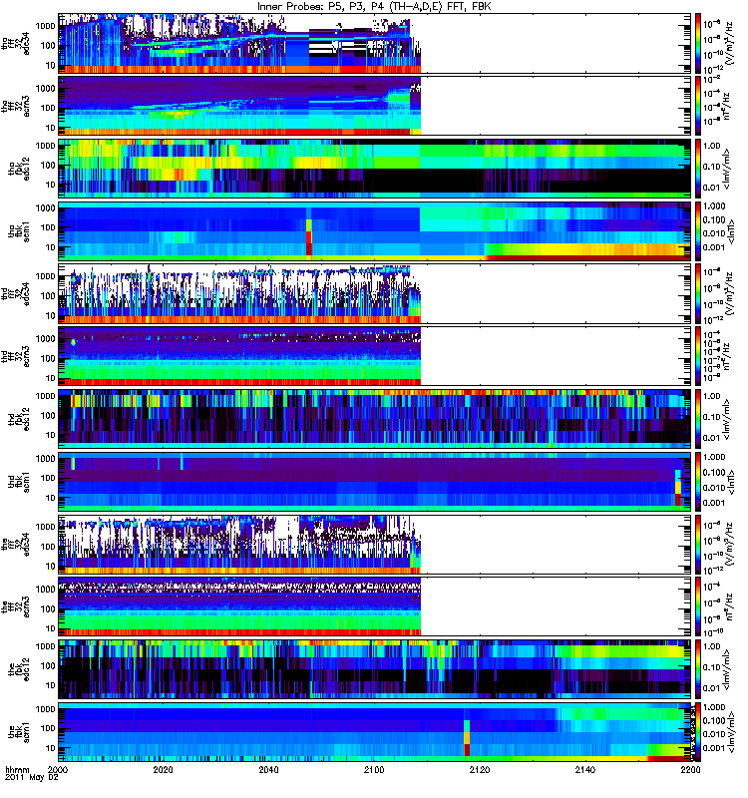
Task: Click the color bar beside tha fbk scm1 panel
Action: click(x=698, y=231)
